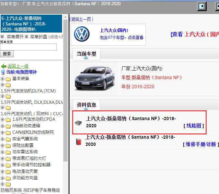
Task: Click the 返回上一页 link
Action: point(82,19)
